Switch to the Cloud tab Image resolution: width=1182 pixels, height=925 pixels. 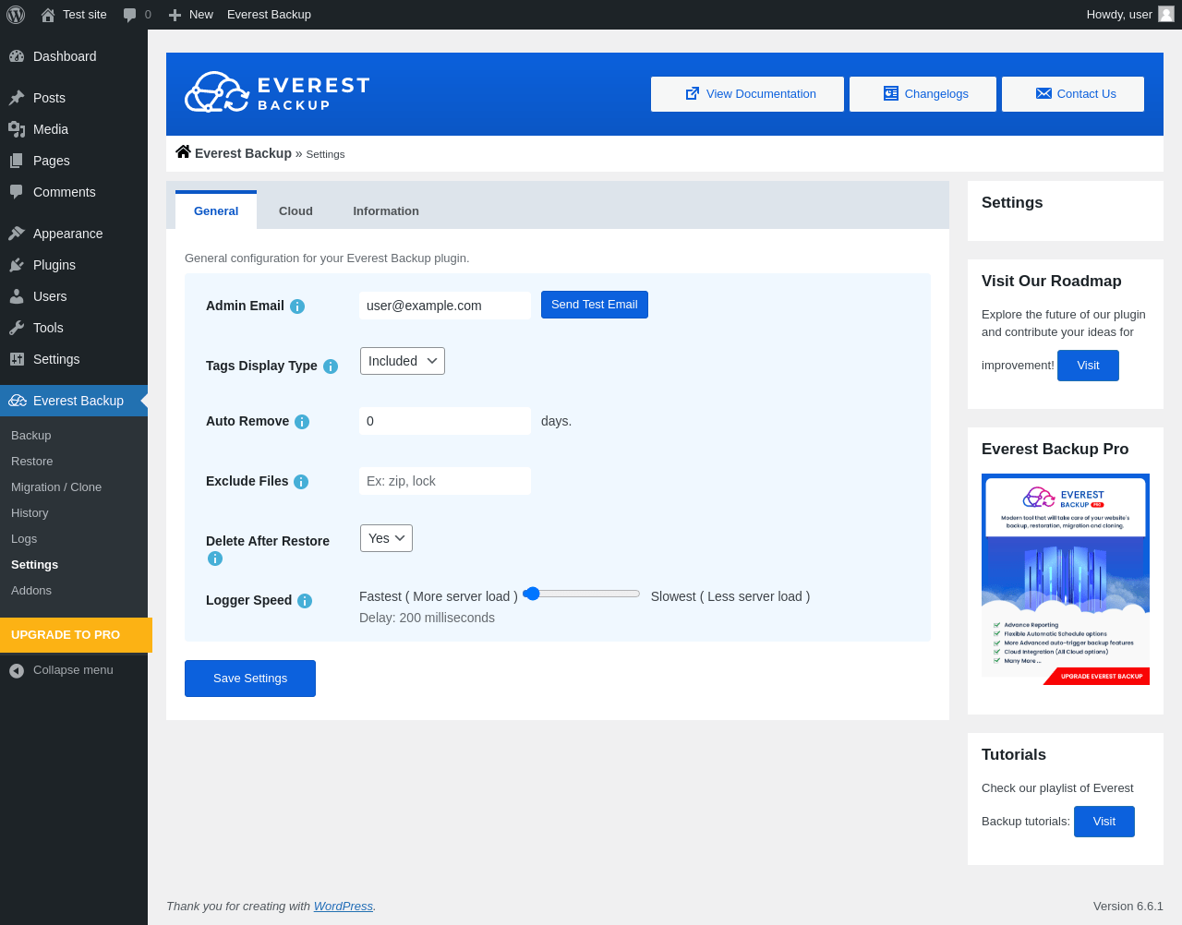tap(295, 210)
